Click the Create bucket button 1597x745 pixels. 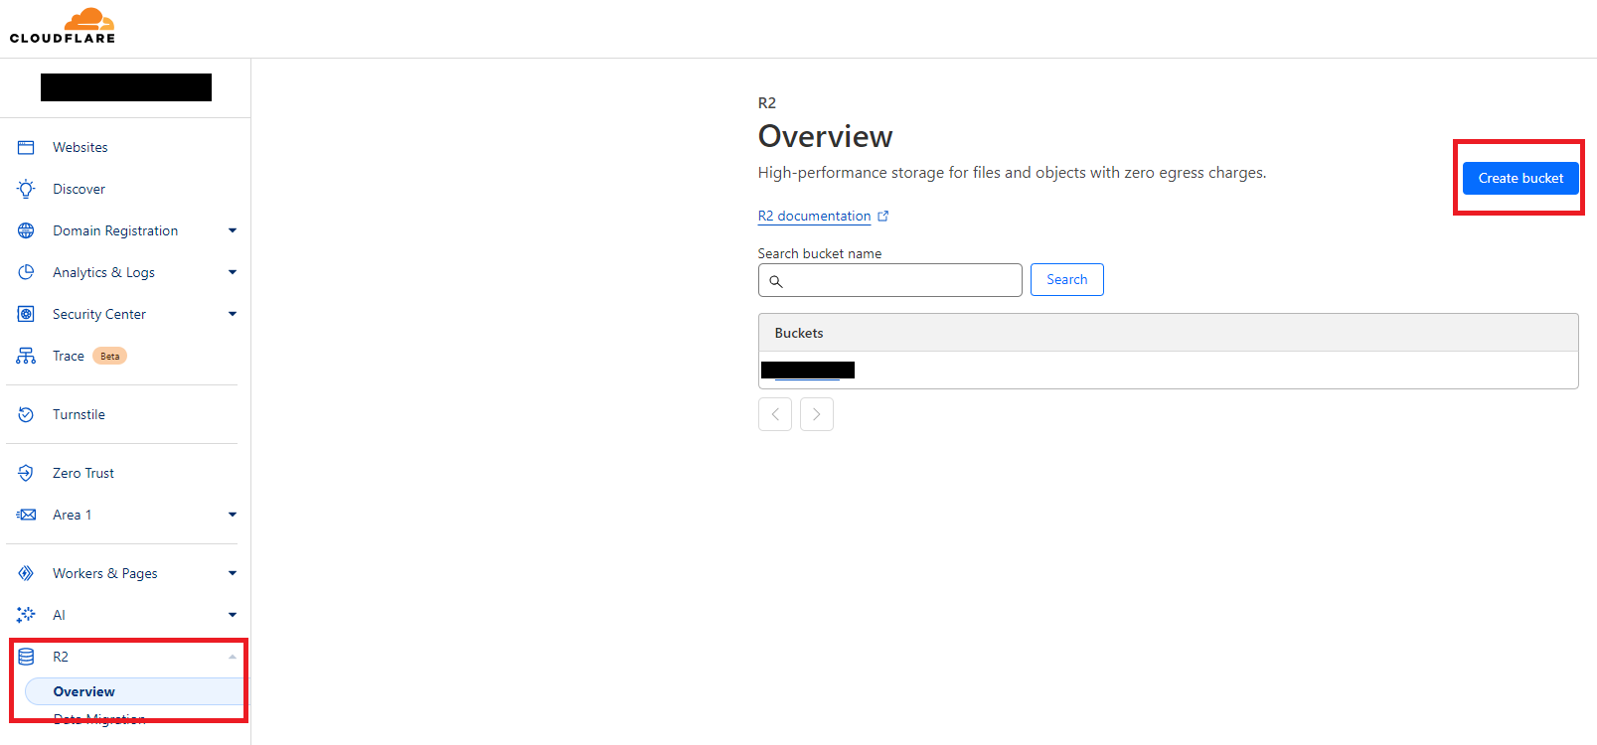pos(1520,178)
